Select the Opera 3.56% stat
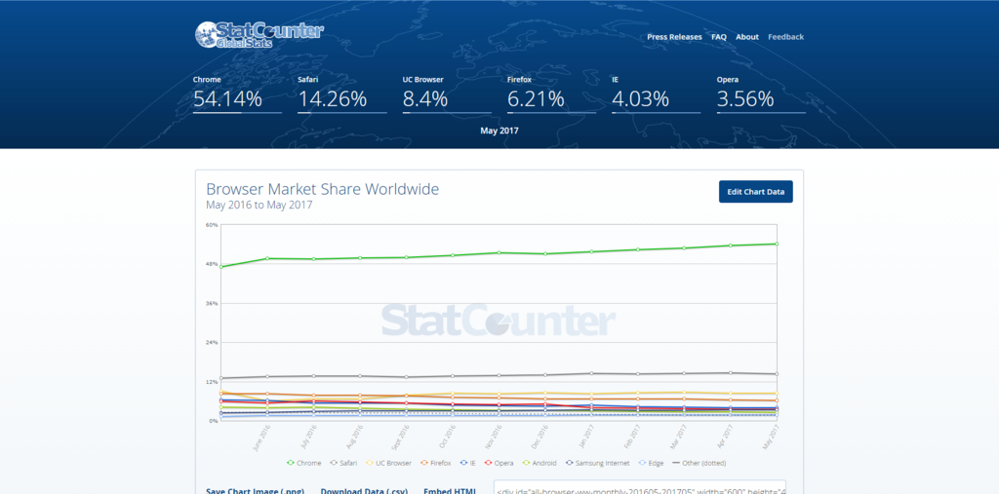999x494 pixels. pos(761,95)
